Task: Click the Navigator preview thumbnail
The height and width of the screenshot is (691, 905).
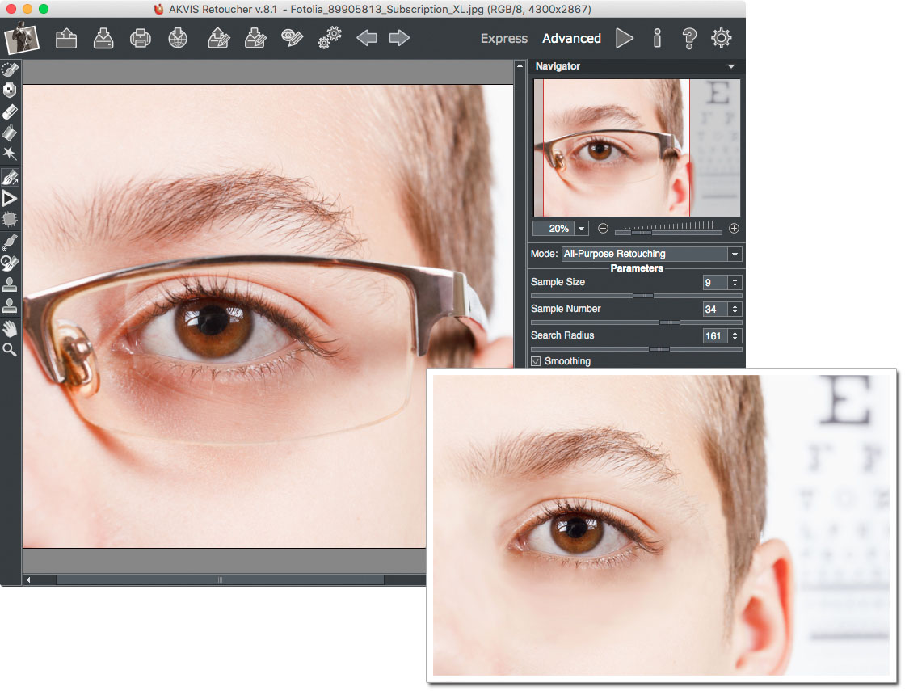Action: (637, 148)
